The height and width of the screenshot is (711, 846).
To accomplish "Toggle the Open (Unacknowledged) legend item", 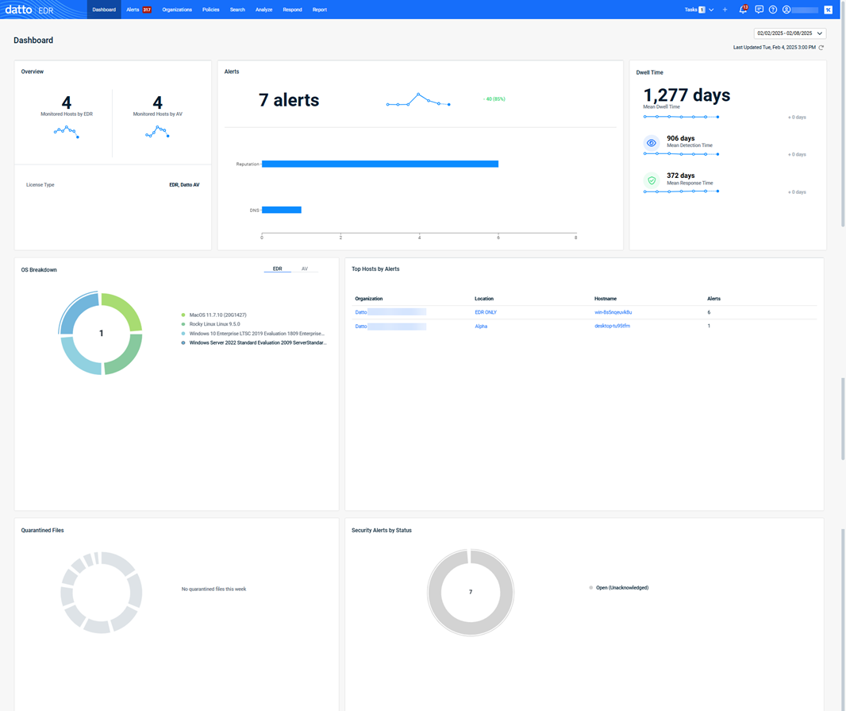I will coord(621,588).
